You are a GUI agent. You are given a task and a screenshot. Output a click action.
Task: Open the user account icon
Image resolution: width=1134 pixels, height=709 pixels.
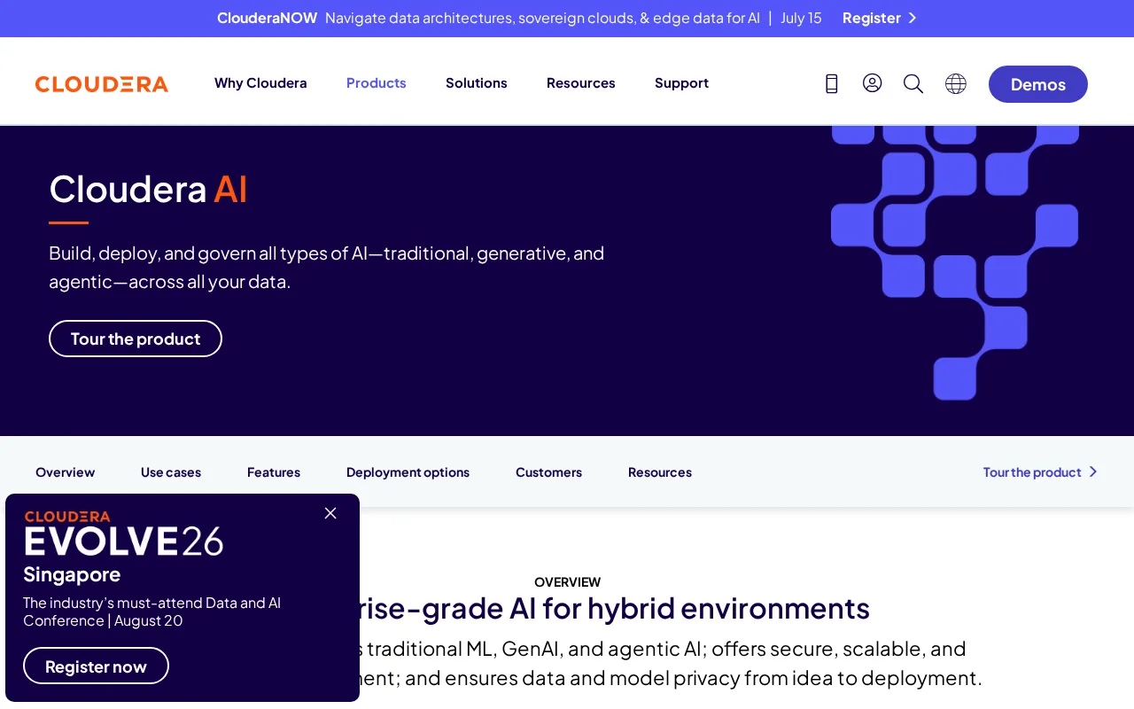873,83
